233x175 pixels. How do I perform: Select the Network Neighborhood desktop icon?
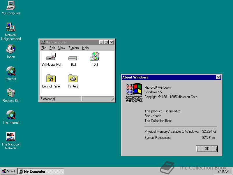coord(11,32)
